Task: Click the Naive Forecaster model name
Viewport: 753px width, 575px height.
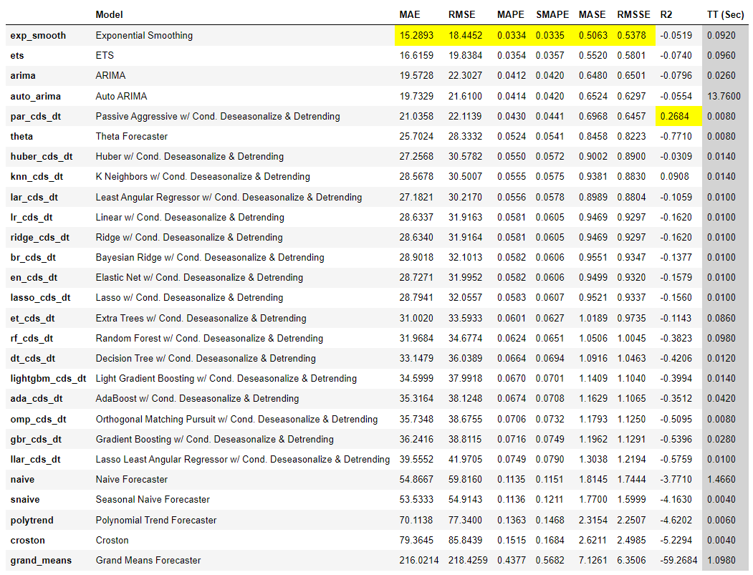Action: (x=132, y=480)
